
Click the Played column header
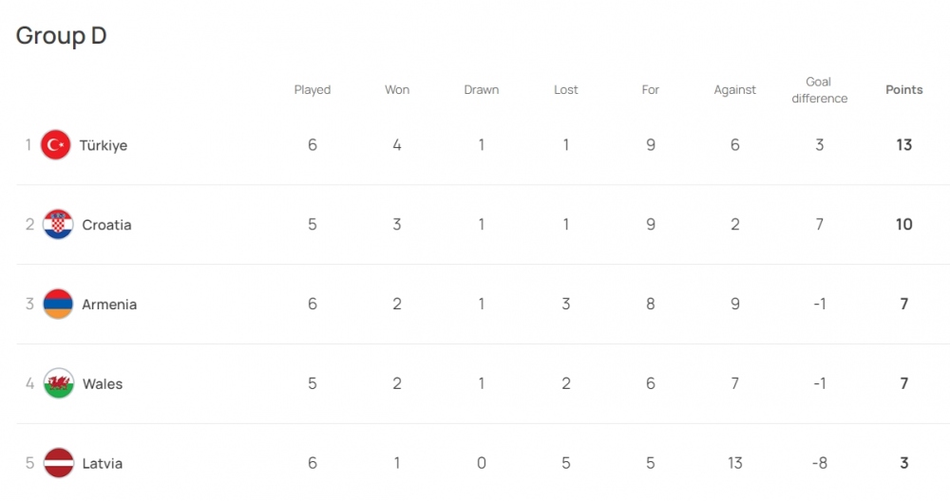click(313, 90)
